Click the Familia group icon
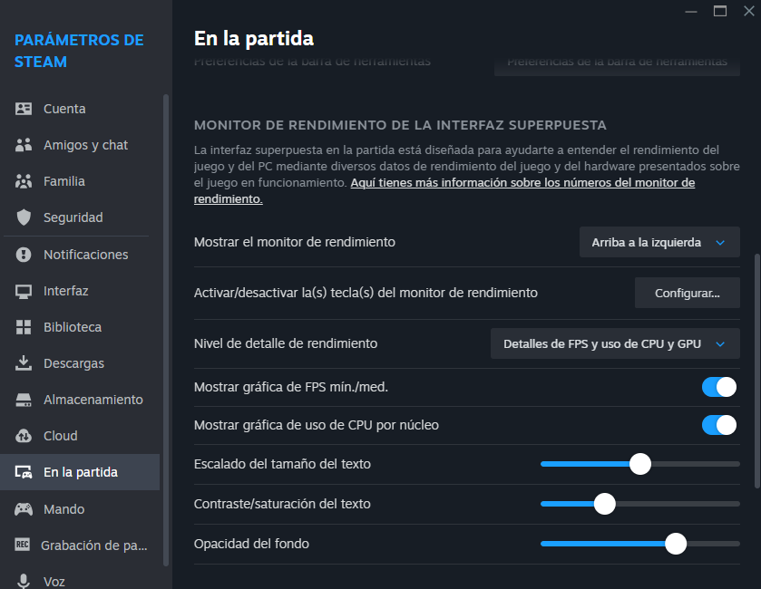The image size is (761, 589). [24, 181]
